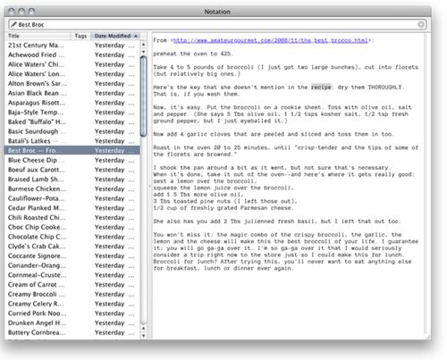Screen dimensions: 447x360
Task: Select the Alice Waters' Lon... note
Action: (x=72, y=74)
